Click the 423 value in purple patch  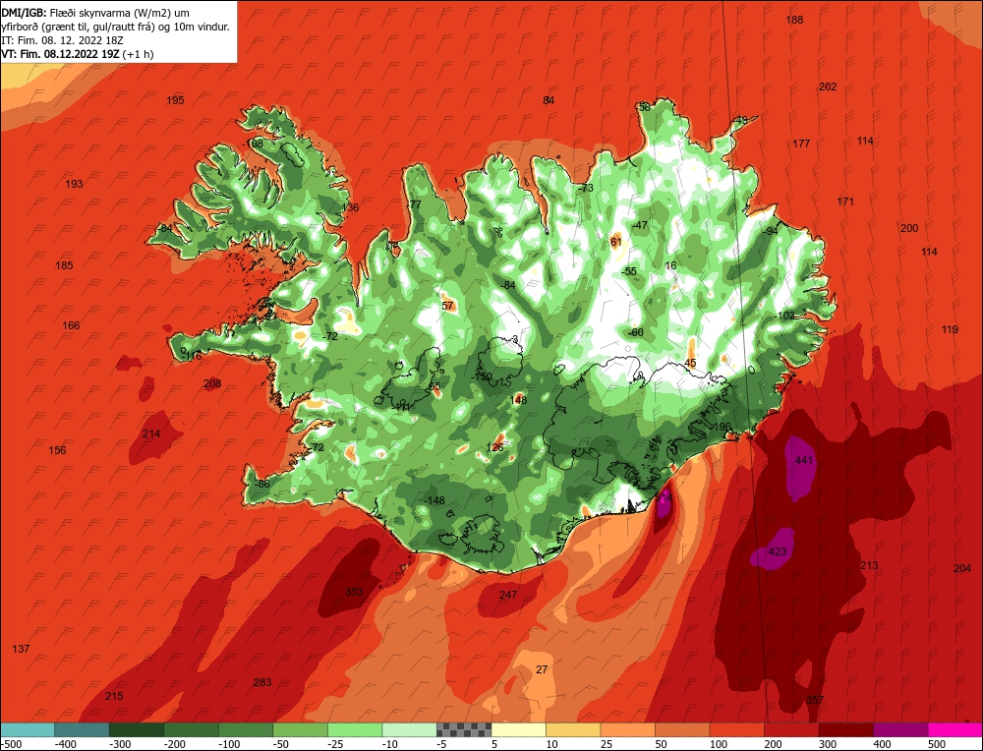click(778, 551)
